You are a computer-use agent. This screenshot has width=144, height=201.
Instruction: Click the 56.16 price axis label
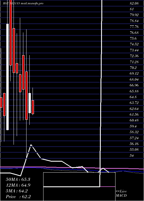coord(134,144)
